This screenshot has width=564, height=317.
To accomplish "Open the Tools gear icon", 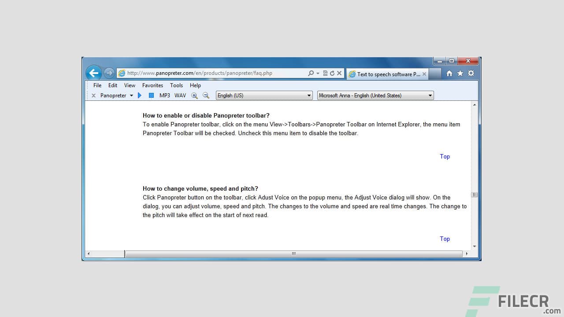I will point(471,74).
